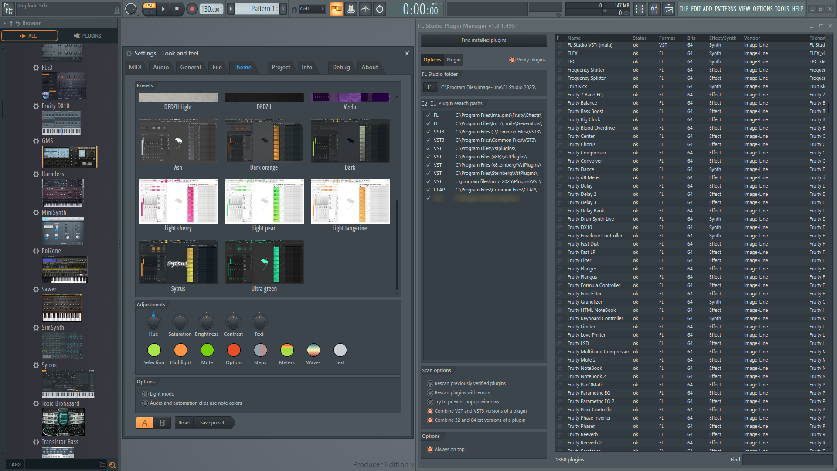Screen dimensions: 837x471
Task: Add a new pattern with plus button
Action: 283,9
